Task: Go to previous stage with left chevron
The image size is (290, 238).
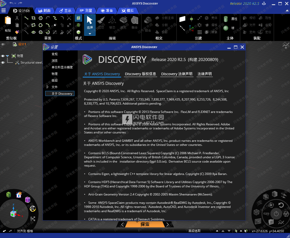Action: click(x=122, y=224)
